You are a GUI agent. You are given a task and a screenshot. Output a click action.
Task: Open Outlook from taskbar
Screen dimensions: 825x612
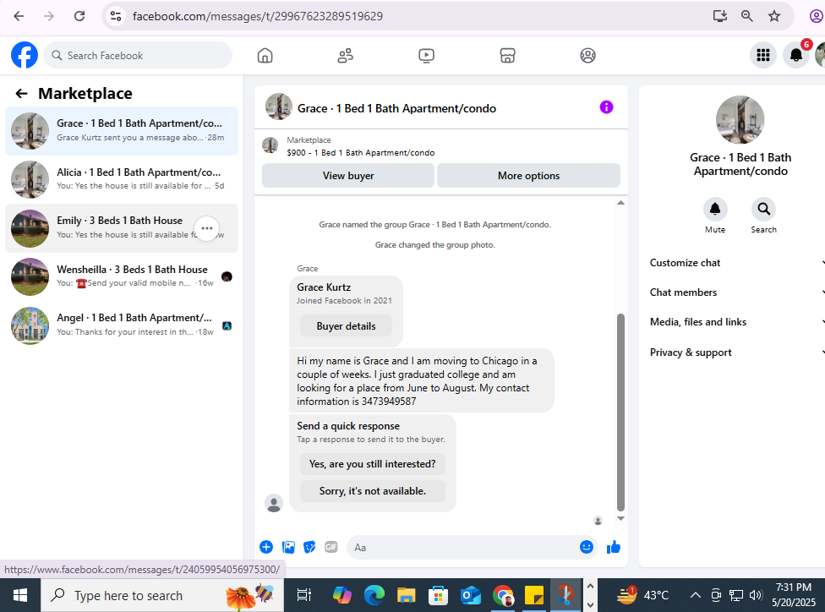pyautogui.click(x=470, y=595)
